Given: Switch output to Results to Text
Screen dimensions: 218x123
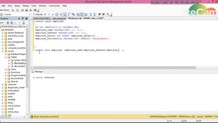Looking at the screenshot, I should click(78, 14).
